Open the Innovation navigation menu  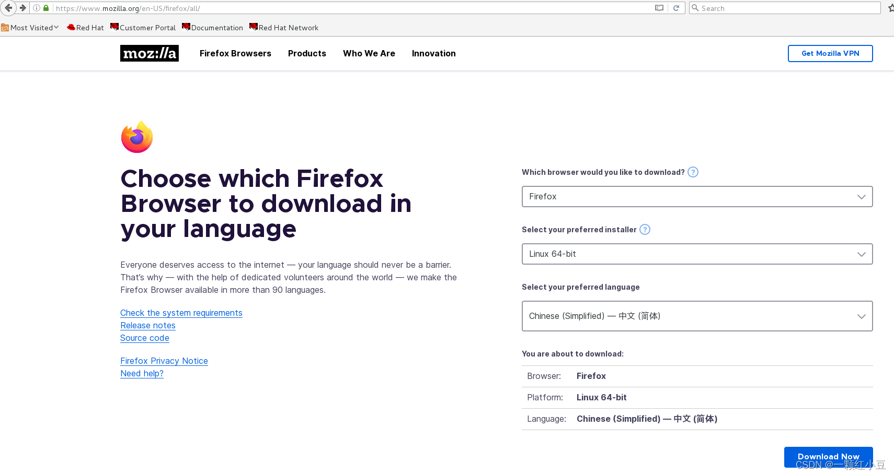[x=434, y=53]
